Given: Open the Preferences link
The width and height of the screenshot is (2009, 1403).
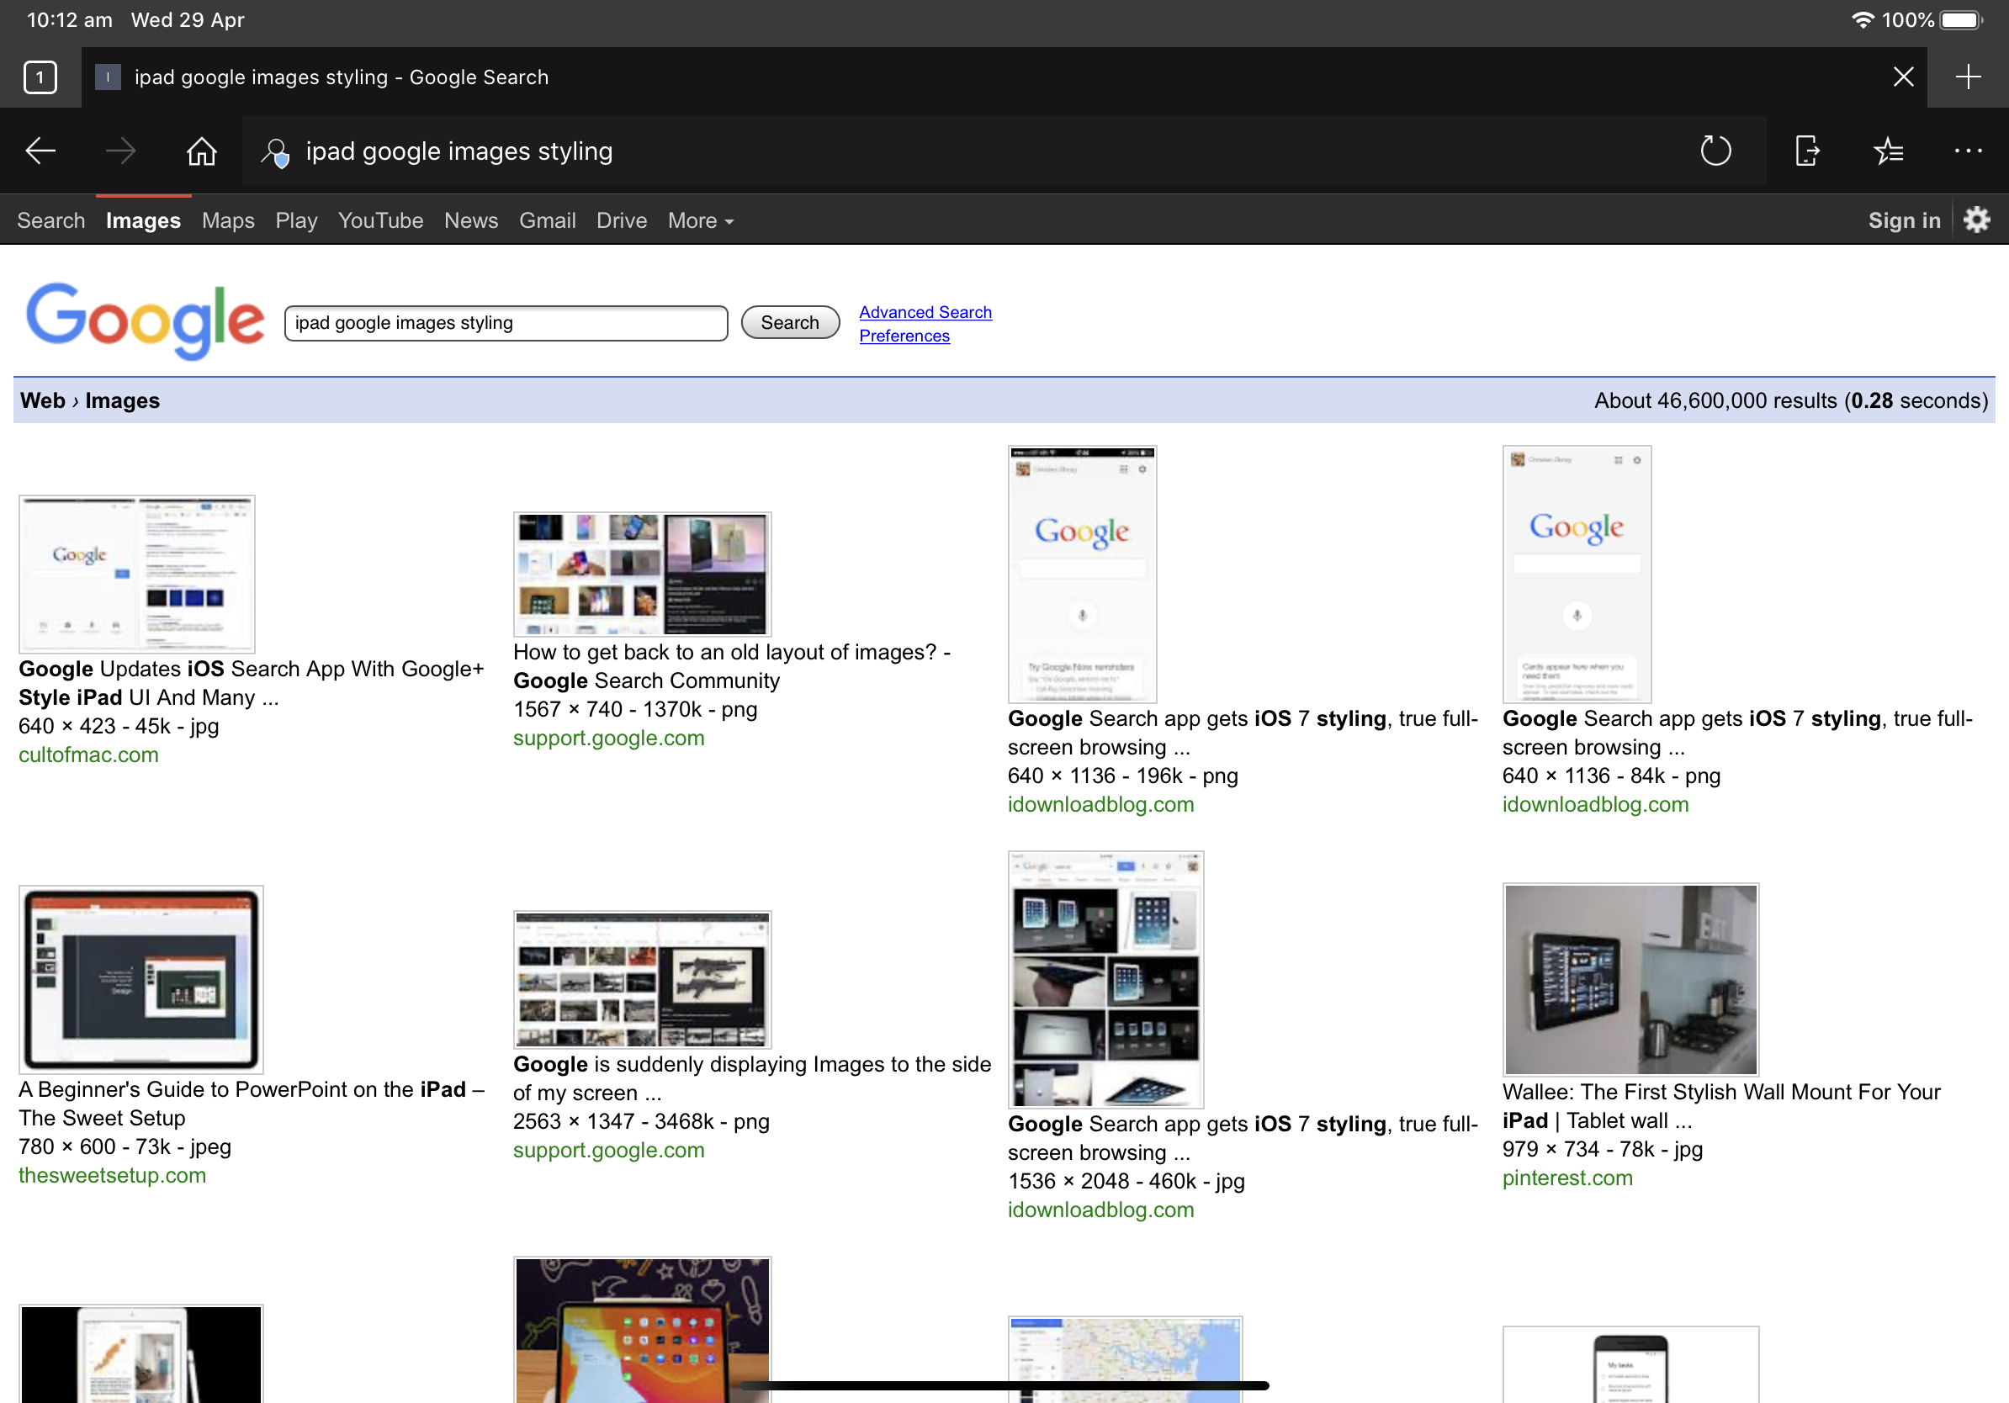Looking at the screenshot, I should (x=904, y=336).
